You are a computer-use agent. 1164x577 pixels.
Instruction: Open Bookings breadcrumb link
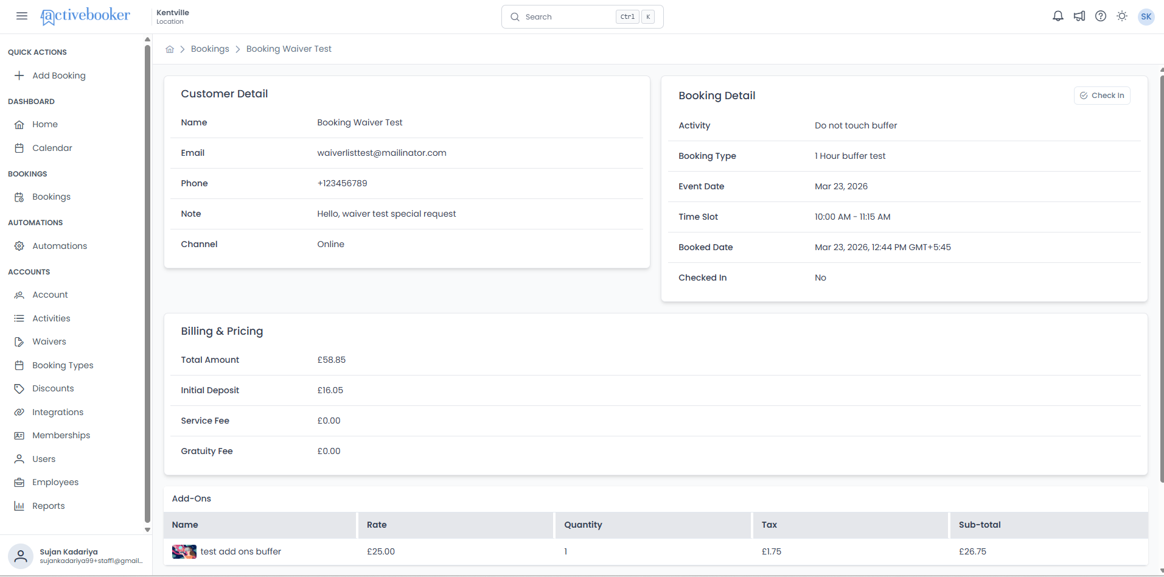click(x=210, y=49)
